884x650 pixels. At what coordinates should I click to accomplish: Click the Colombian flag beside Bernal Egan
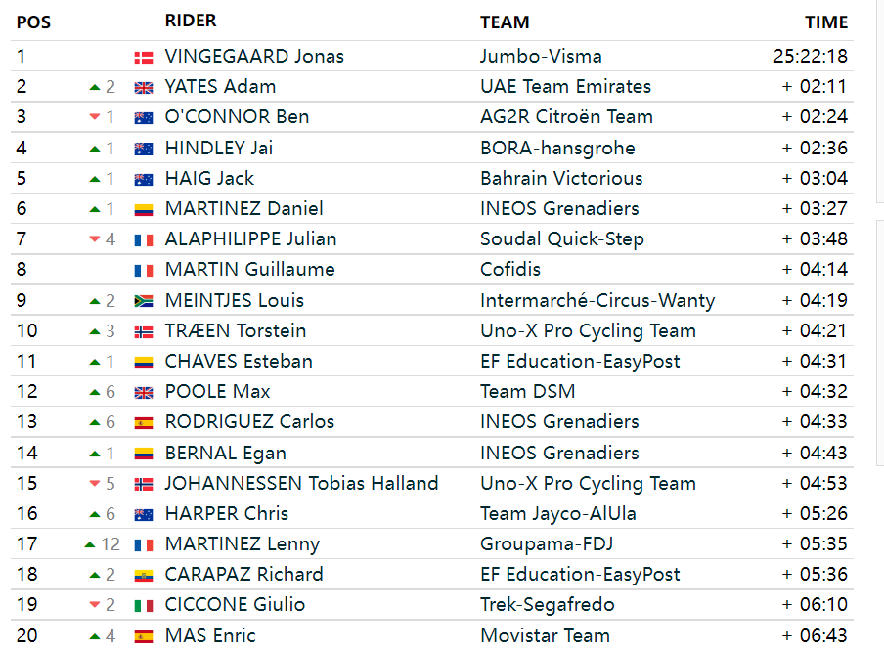[143, 454]
